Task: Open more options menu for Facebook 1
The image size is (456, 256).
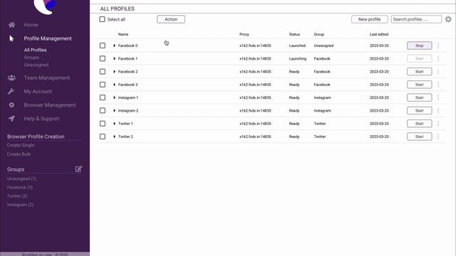Action: (x=438, y=58)
